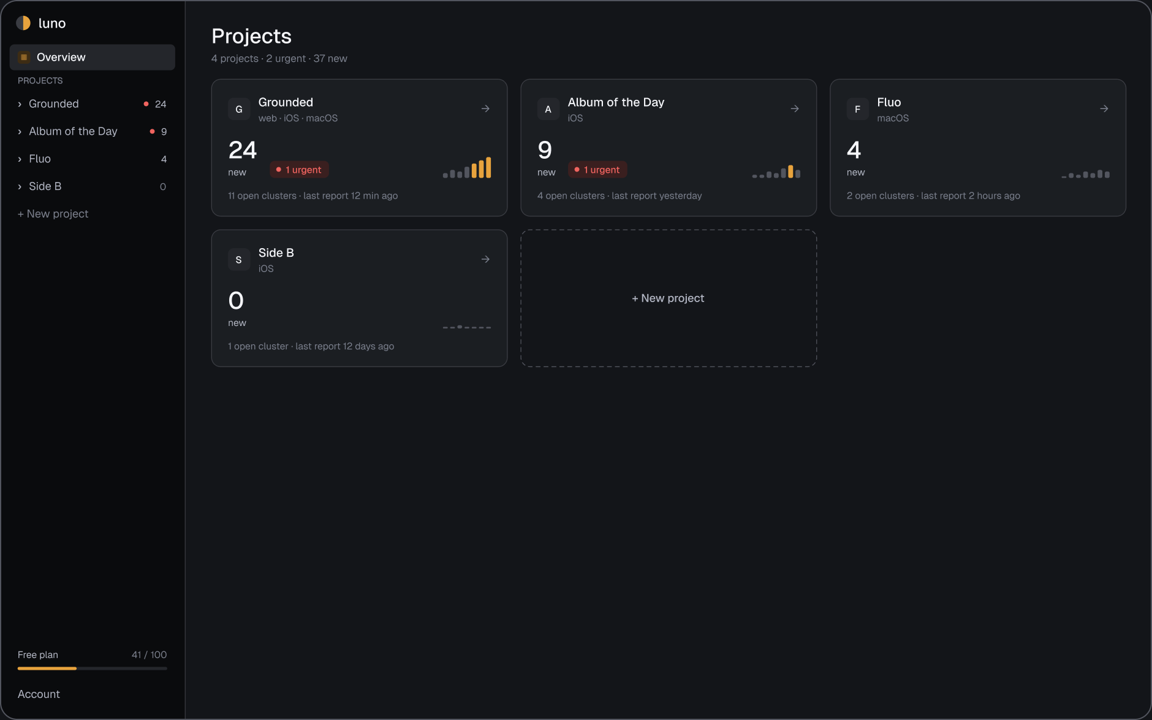
Task: Click the 'Free plan' label
Action: (38, 654)
